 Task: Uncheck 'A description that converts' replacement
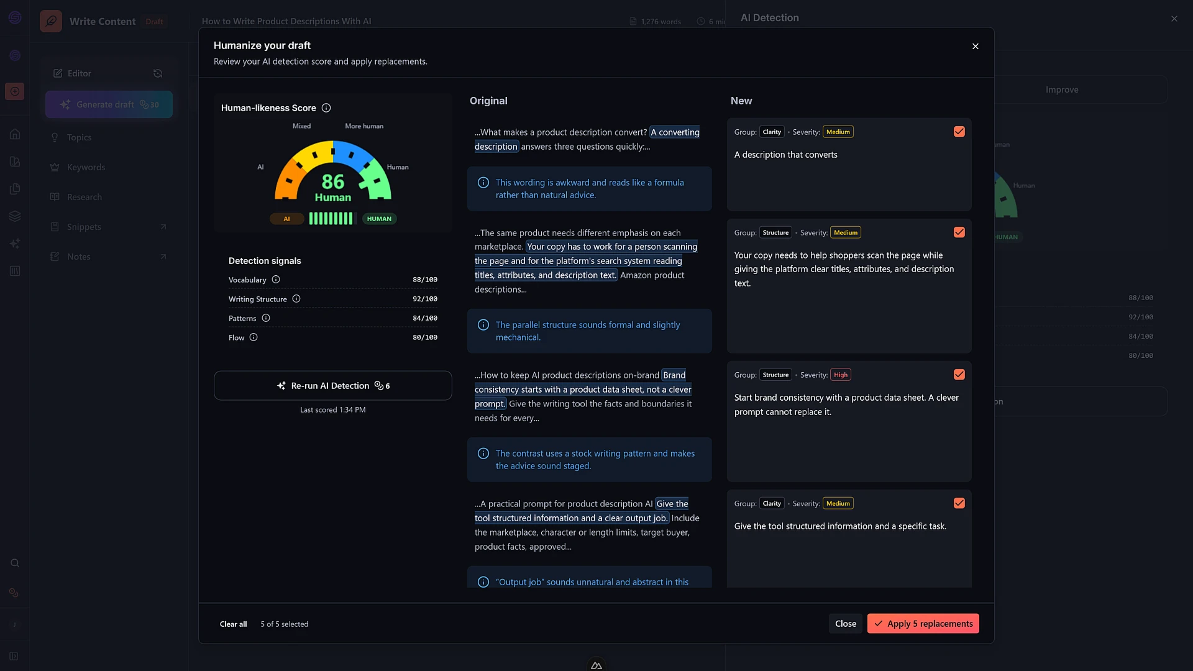pyautogui.click(x=959, y=132)
